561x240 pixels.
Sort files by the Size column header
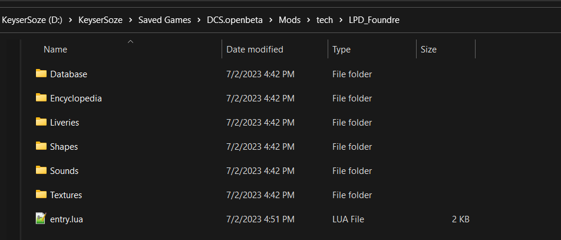click(428, 50)
